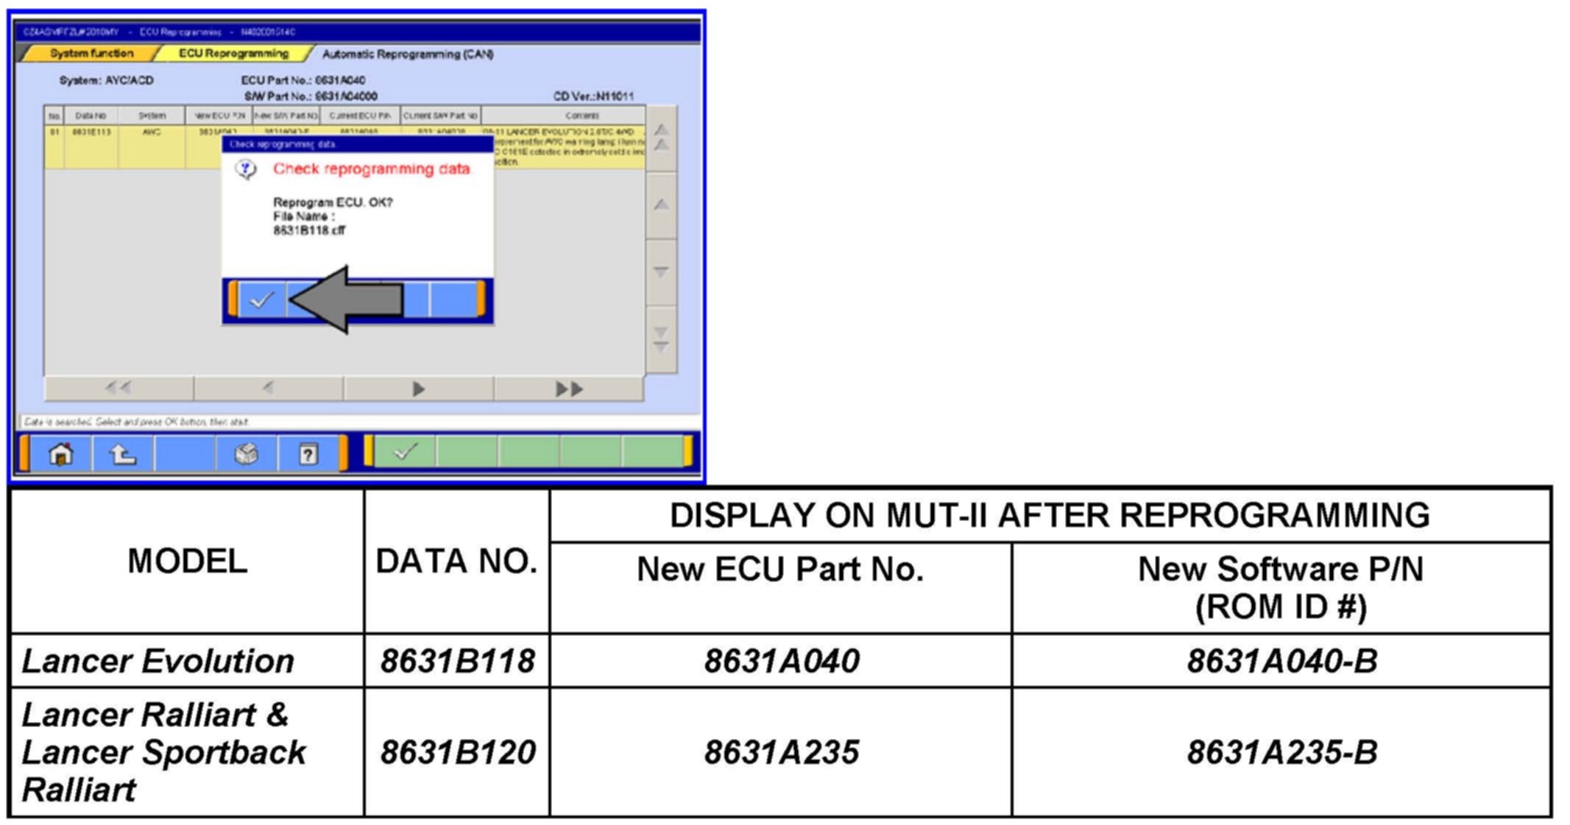The image size is (1570, 825).
Task: Switch to ECU Reprogramming tab
Action: 233,54
